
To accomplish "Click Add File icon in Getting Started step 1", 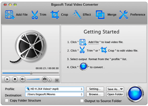I will [x=83, y=42].
